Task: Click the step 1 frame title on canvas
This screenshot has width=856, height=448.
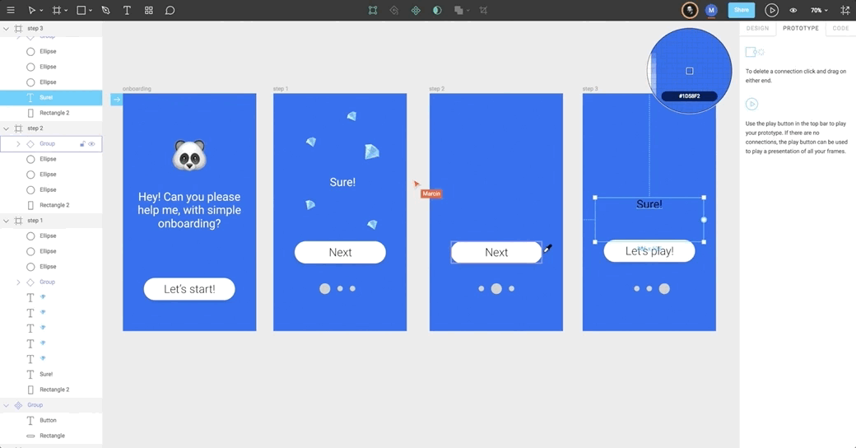Action: click(x=281, y=88)
